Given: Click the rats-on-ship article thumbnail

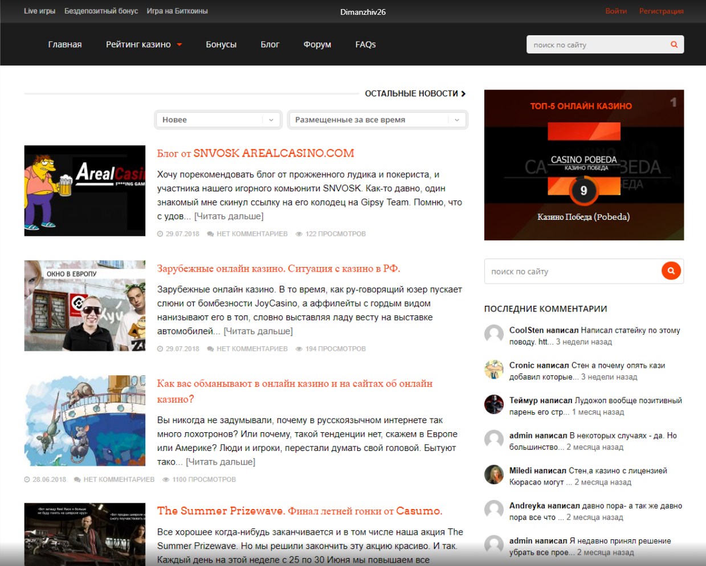Looking at the screenshot, I should click(x=85, y=421).
